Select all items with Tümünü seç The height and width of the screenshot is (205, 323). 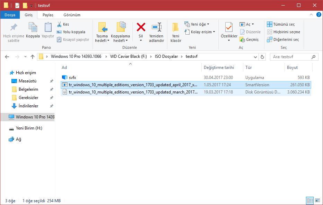(281, 24)
